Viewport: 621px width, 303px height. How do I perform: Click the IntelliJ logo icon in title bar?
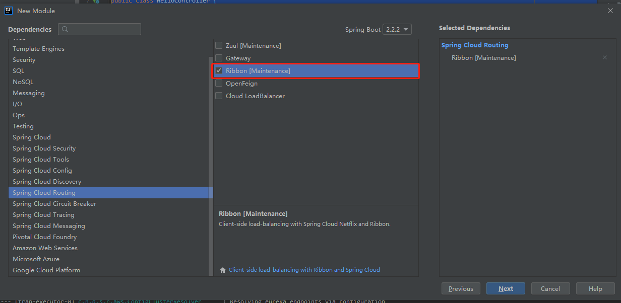(x=9, y=11)
